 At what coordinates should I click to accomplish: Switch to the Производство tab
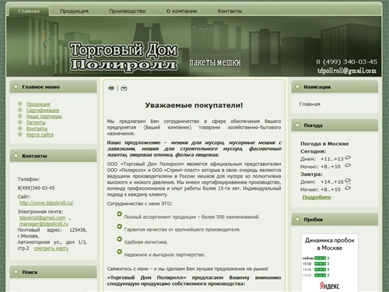(x=127, y=11)
